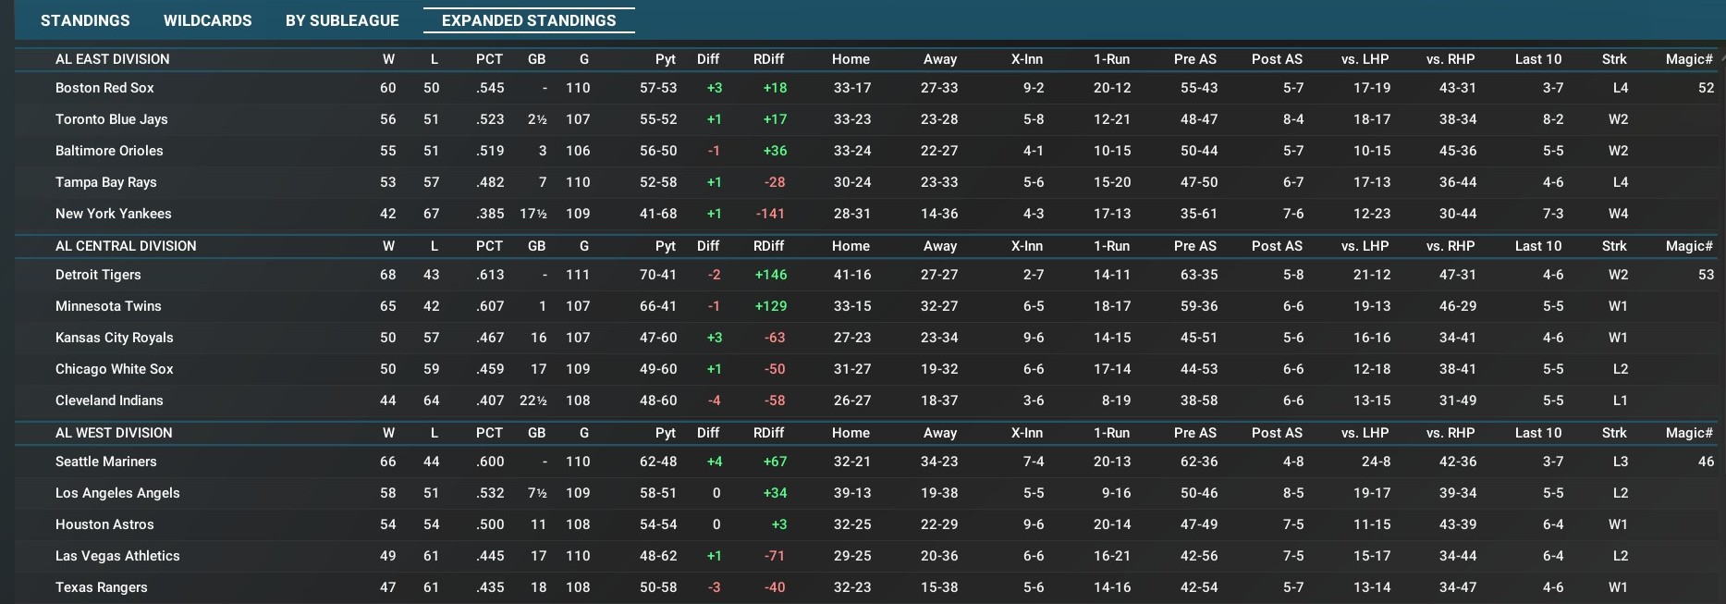Image resolution: width=1726 pixels, height=604 pixels.
Task: Open the Seattle Mariners team page
Action: pyautogui.click(x=105, y=462)
